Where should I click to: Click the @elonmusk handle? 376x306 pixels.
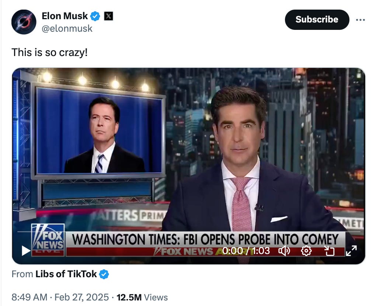tap(67, 28)
